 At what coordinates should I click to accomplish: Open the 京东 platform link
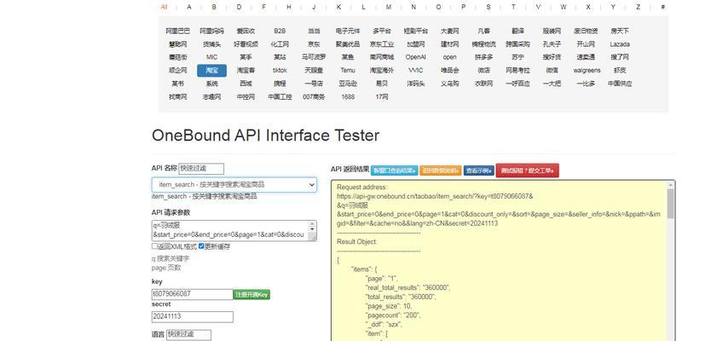[314, 44]
